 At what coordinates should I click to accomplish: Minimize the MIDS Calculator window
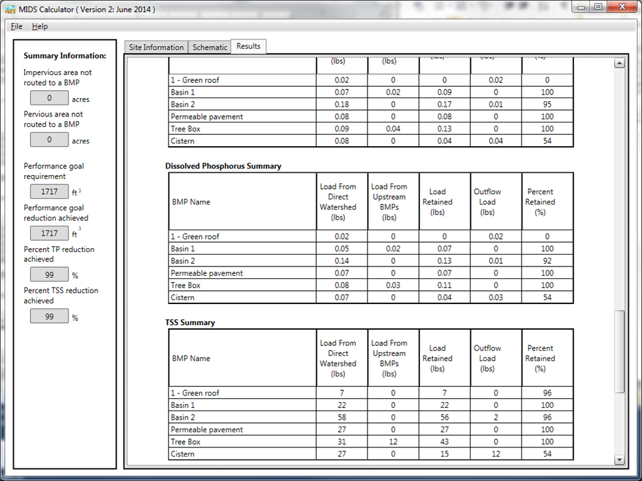[581, 7]
